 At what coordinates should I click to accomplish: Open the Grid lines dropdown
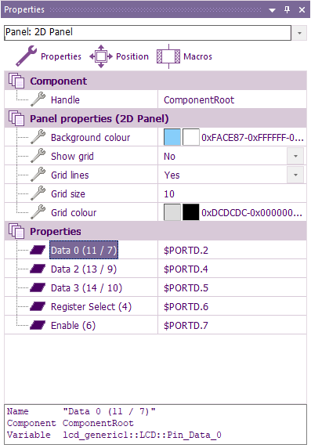[x=295, y=175]
